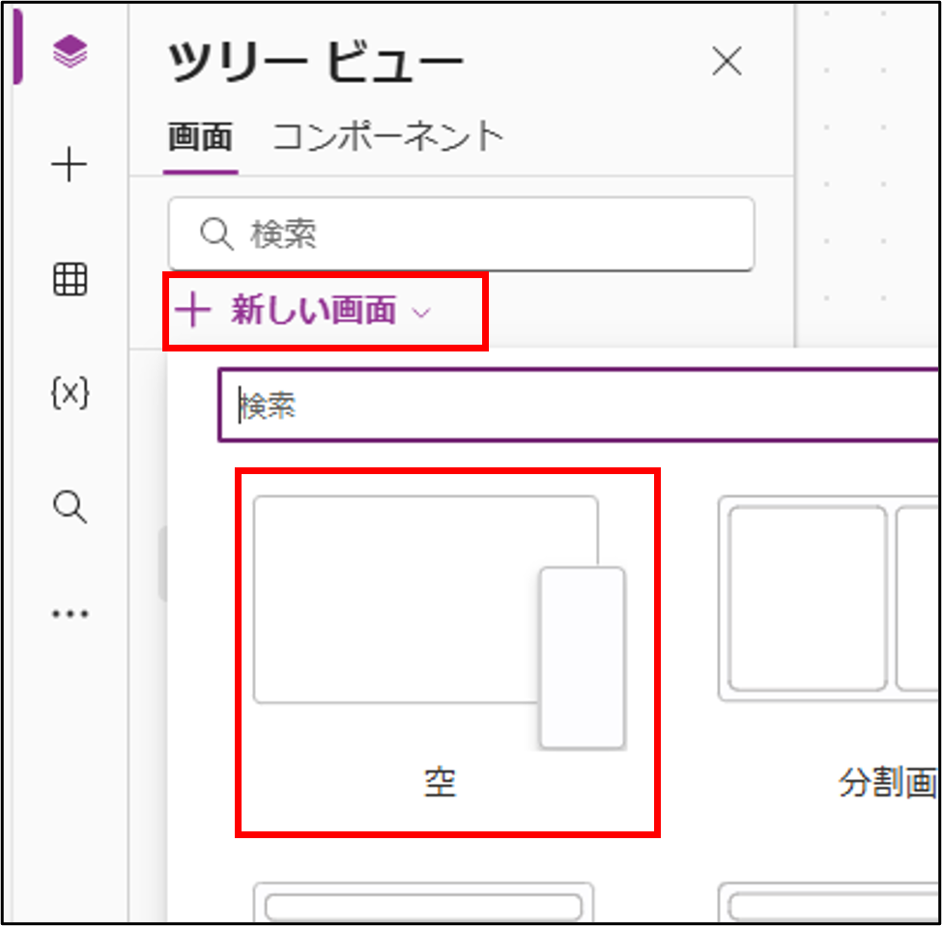This screenshot has height=926, width=942.
Task: Open the more options ellipsis in sidebar
Action: click(x=70, y=614)
